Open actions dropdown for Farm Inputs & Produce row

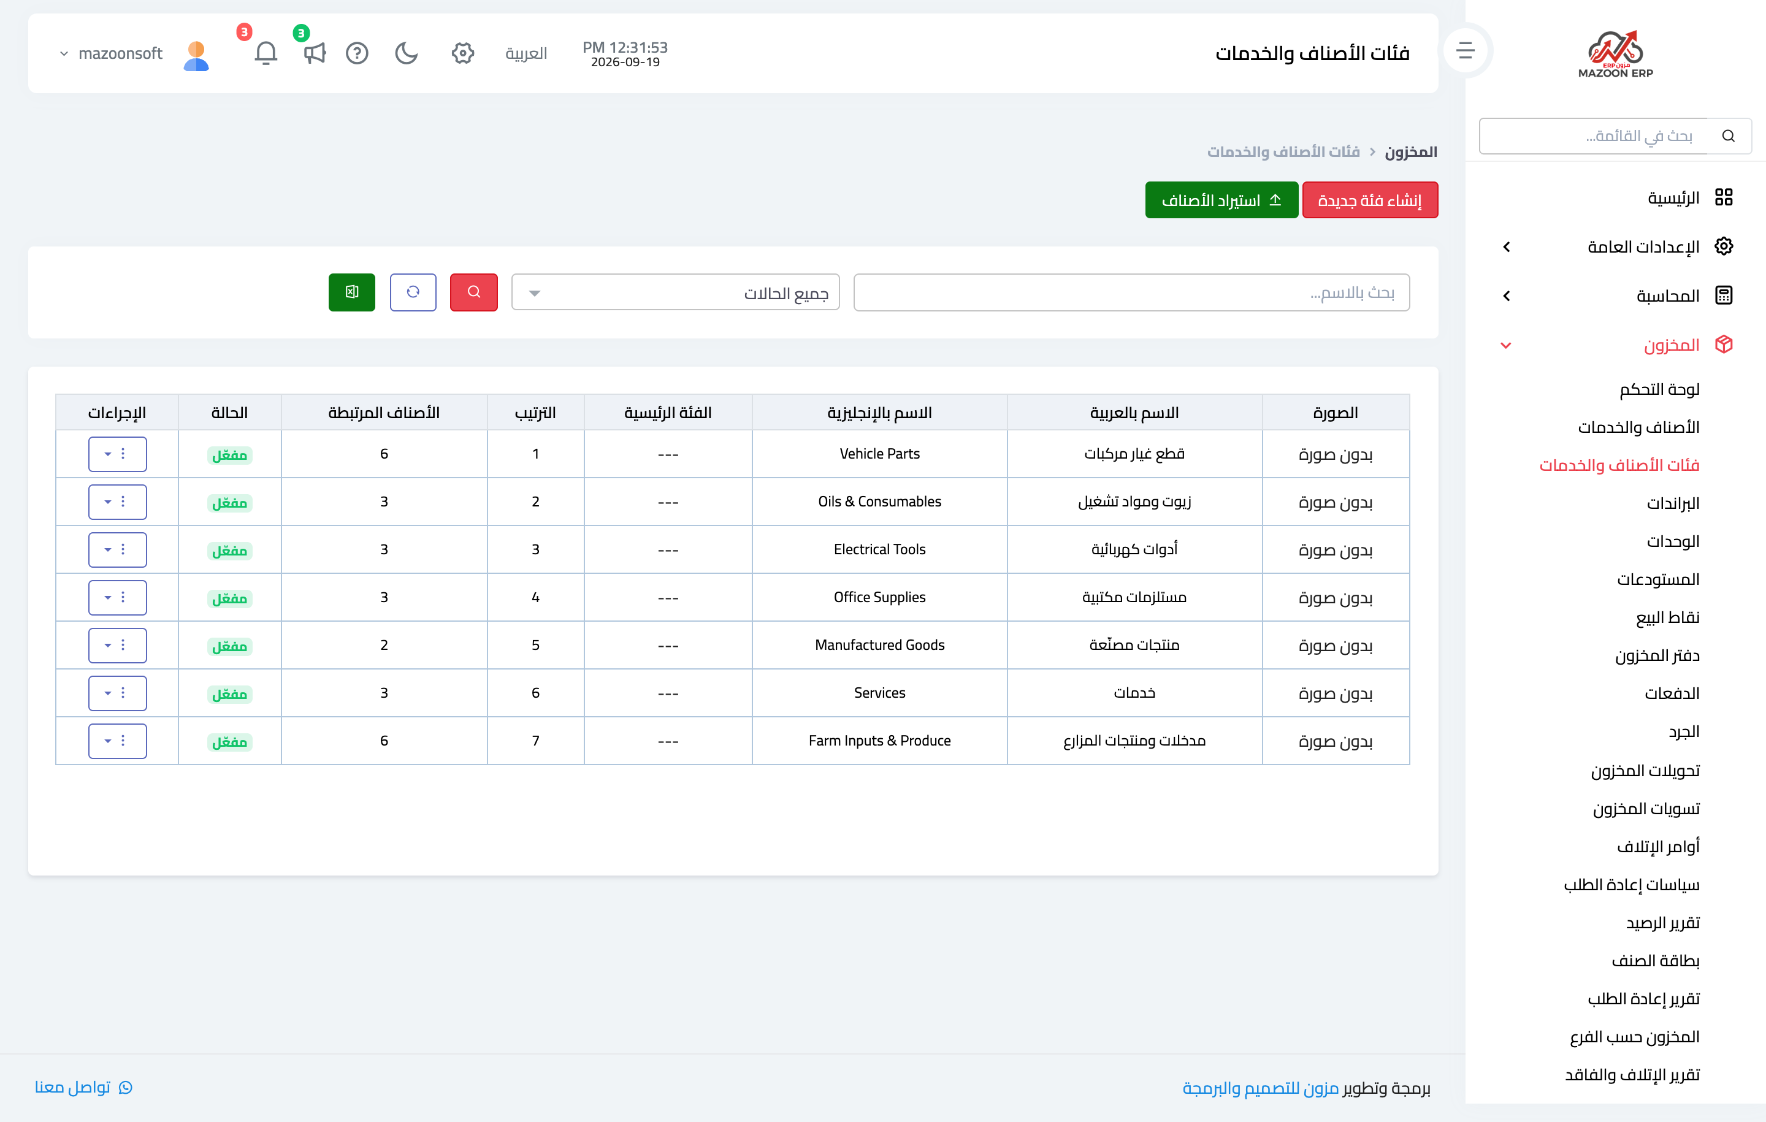pos(117,741)
